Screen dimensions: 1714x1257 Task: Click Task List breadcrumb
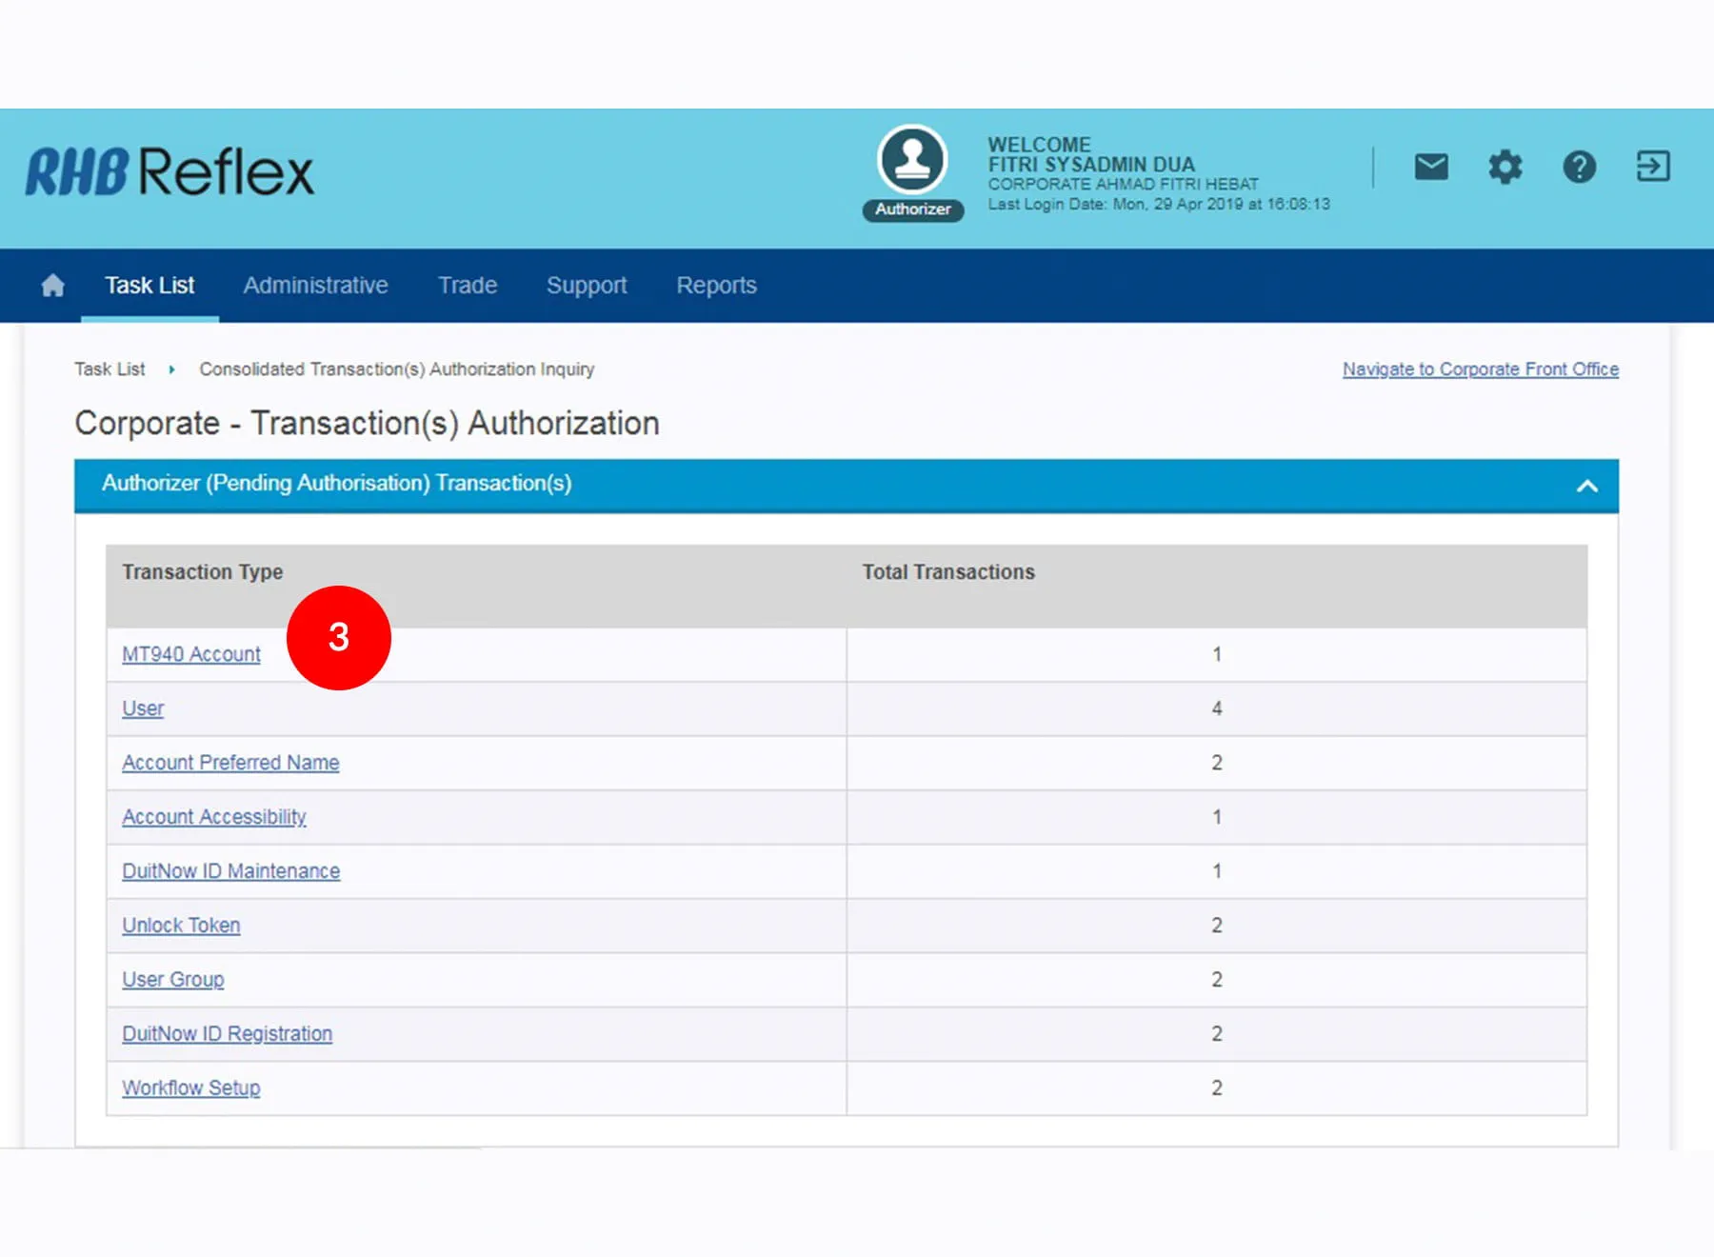click(110, 369)
